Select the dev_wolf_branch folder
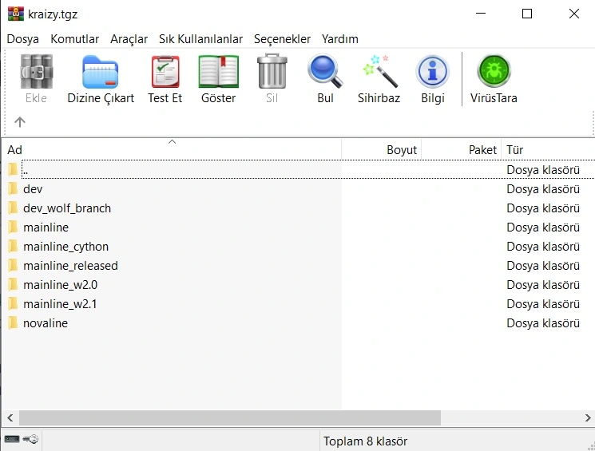595x451 pixels. (x=67, y=208)
